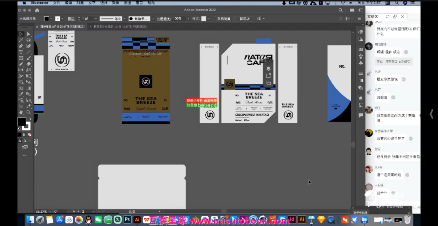Set fill to None
The height and width of the screenshot is (226, 438).
point(30,135)
